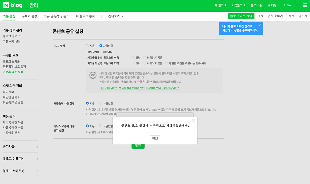The width and height of the screenshot is (310, 184).
Task: Open 블로그 초기화 in sidebar
Action: pyautogui.click(x=11, y=61)
